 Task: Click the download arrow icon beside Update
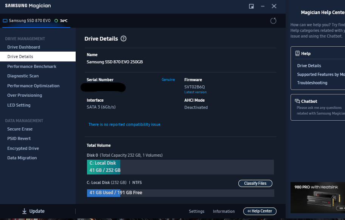25,211
